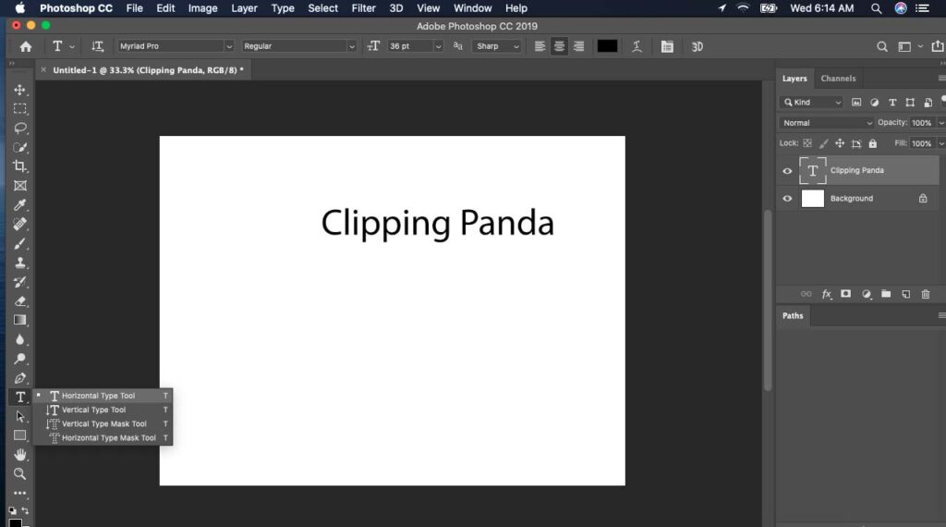
Task: Open the 36 pt font size dropdown
Action: coord(438,46)
